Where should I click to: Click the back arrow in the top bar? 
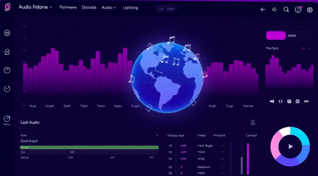[263, 10]
